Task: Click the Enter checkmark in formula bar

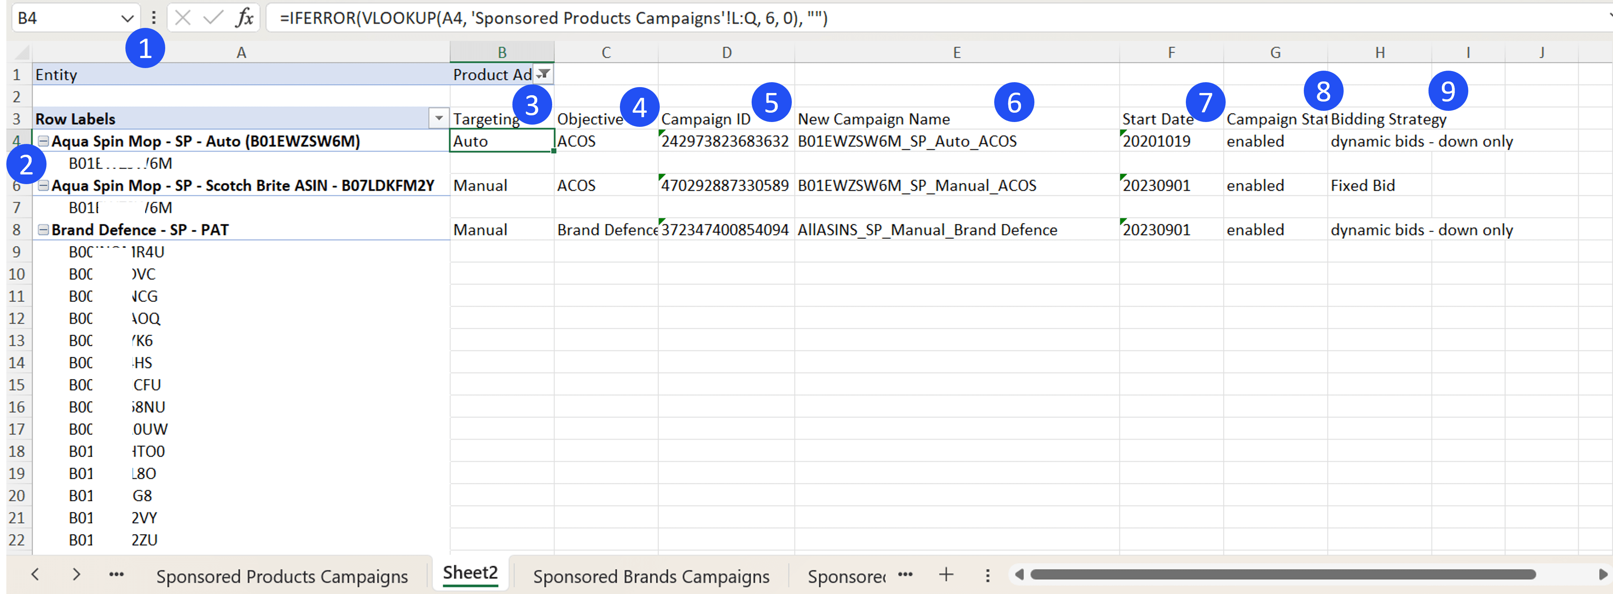Action: tap(213, 17)
